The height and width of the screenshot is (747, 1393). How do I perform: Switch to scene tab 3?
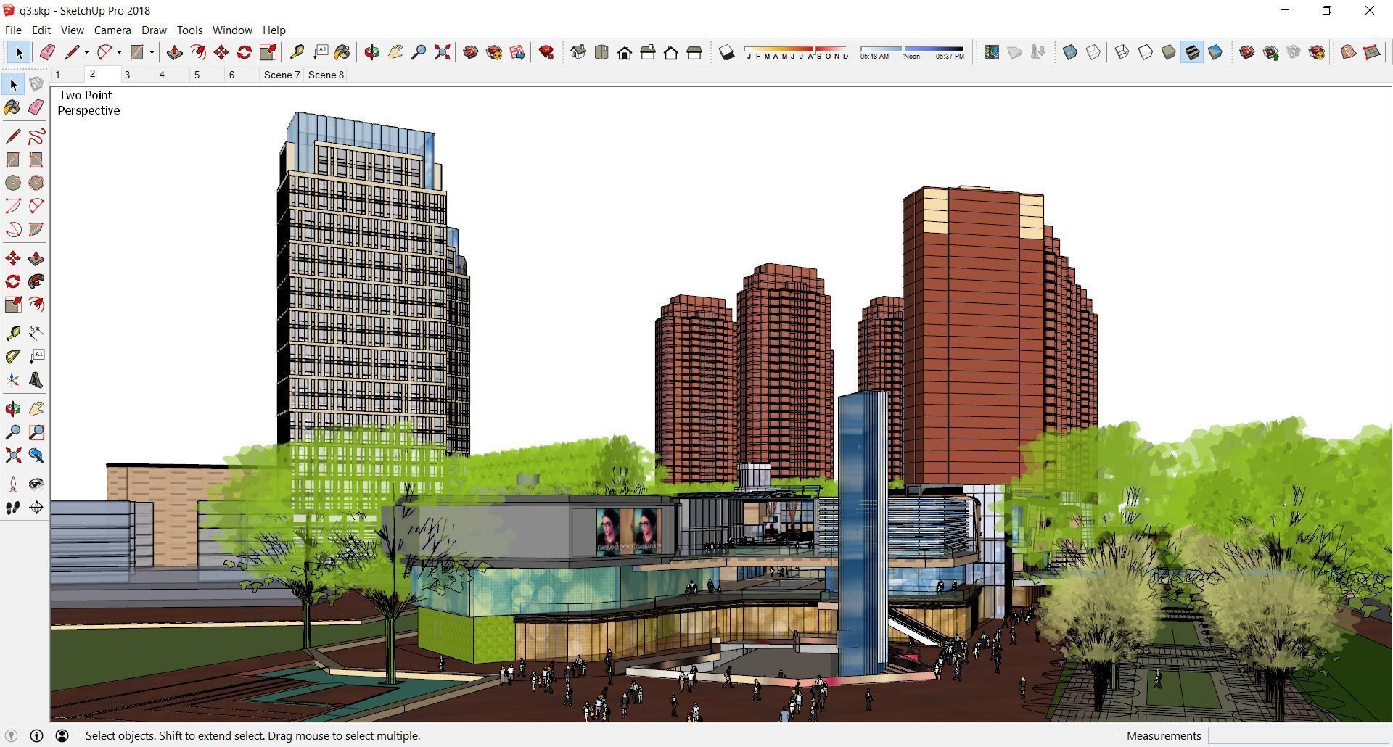point(127,75)
